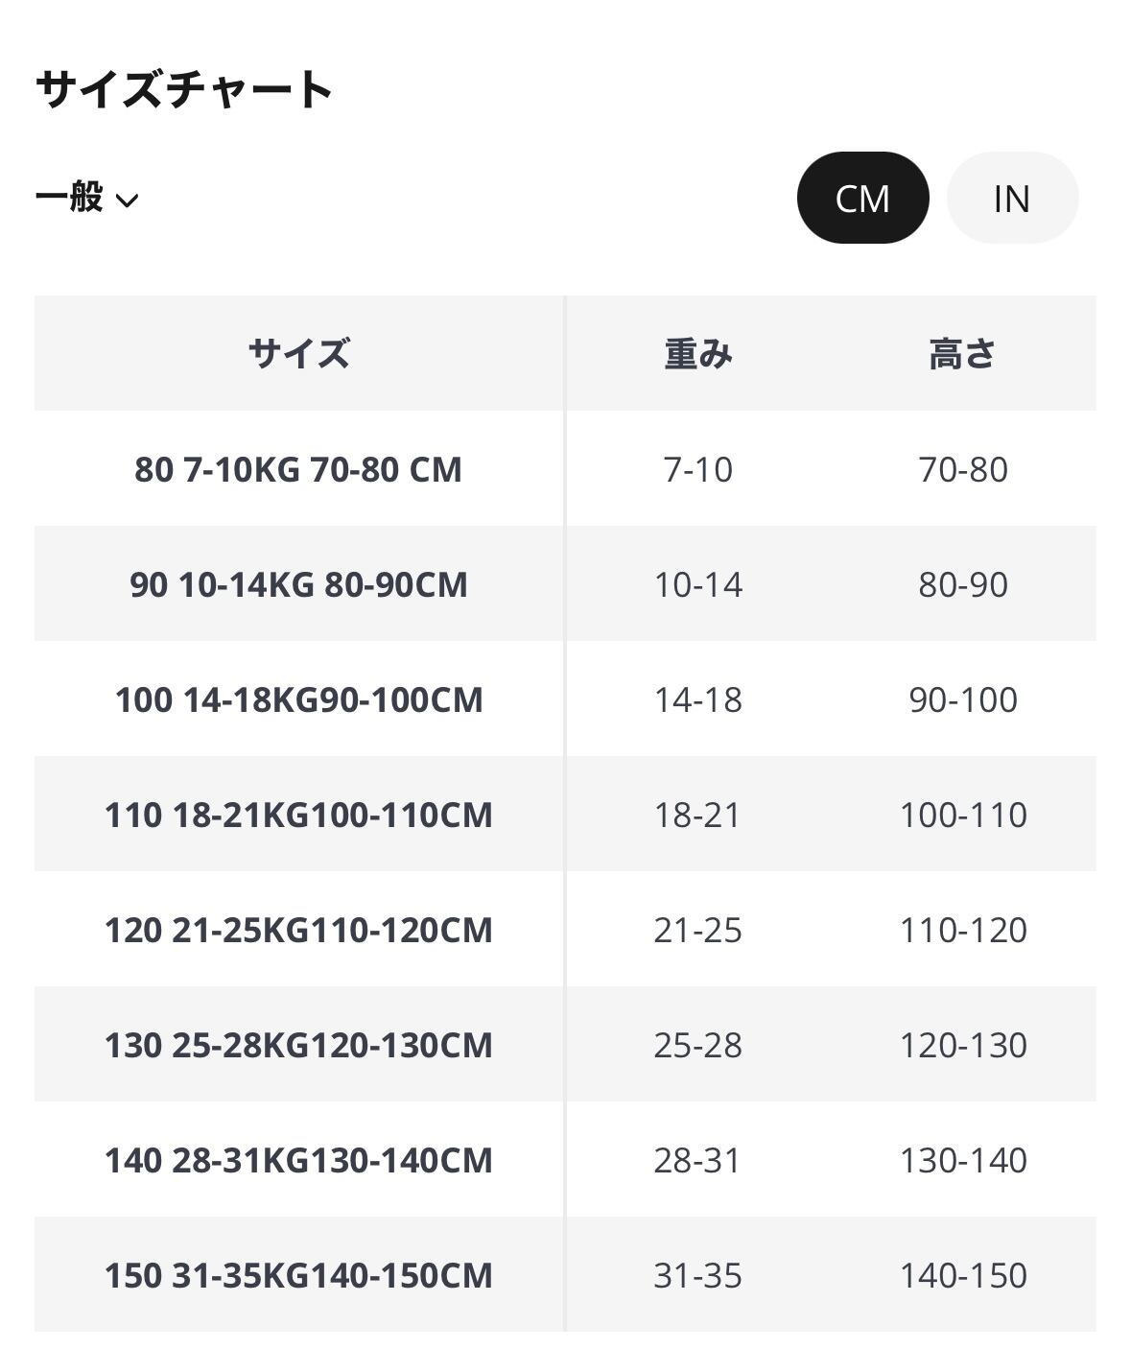Click the サイズチャート heading
The width and height of the screenshot is (1131, 1349).
click(184, 89)
